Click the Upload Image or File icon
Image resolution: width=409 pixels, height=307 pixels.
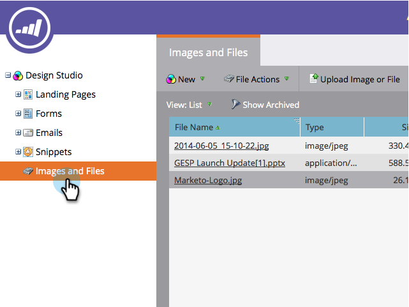[x=313, y=79]
